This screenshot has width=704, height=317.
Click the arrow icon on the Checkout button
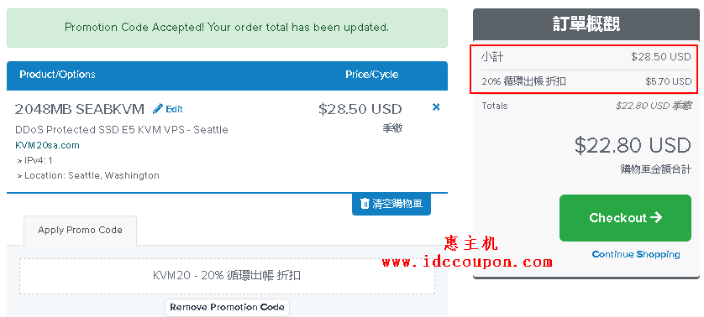[656, 217]
